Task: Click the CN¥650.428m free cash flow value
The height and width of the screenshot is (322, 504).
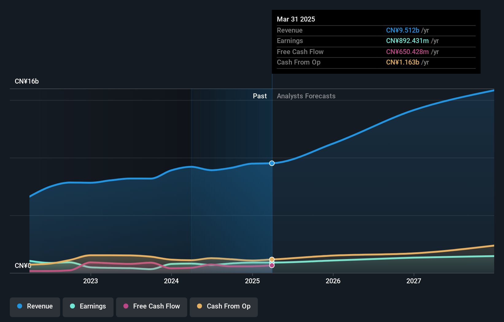Action: [407, 52]
